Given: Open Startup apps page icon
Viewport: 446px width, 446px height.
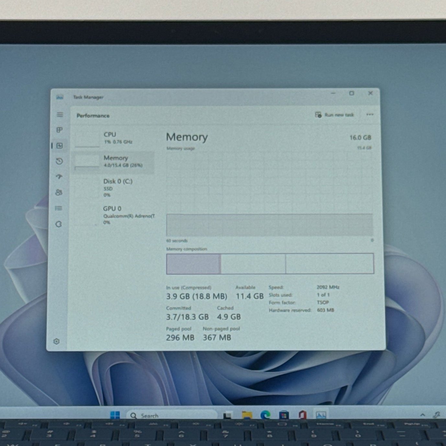Looking at the screenshot, I should click(x=59, y=177).
